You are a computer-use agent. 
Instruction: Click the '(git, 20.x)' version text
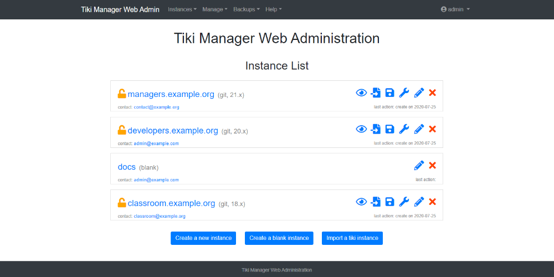[x=234, y=131]
